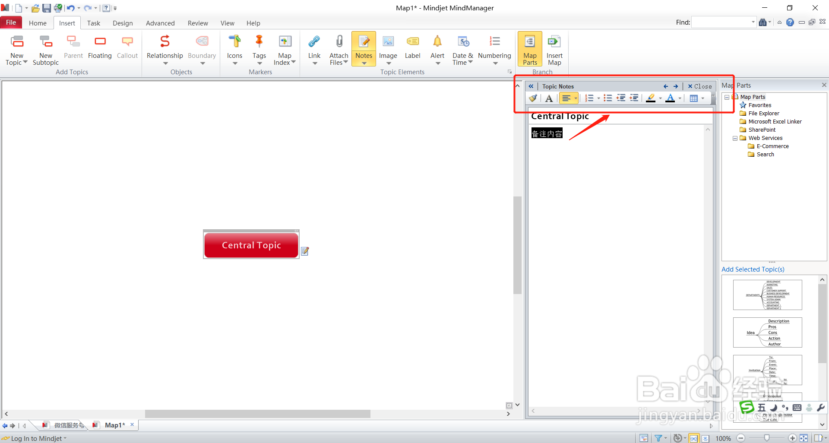Apply Numbering to topics
Image resolution: width=829 pixels, height=443 pixels.
coord(494,50)
